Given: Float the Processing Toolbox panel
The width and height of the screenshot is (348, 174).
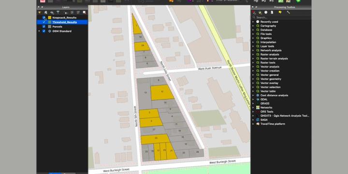Looking at the screenshot, I should click(256, 7).
